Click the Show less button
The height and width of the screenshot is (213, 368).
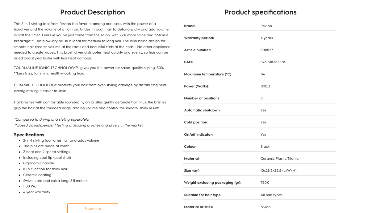[93, 208]
